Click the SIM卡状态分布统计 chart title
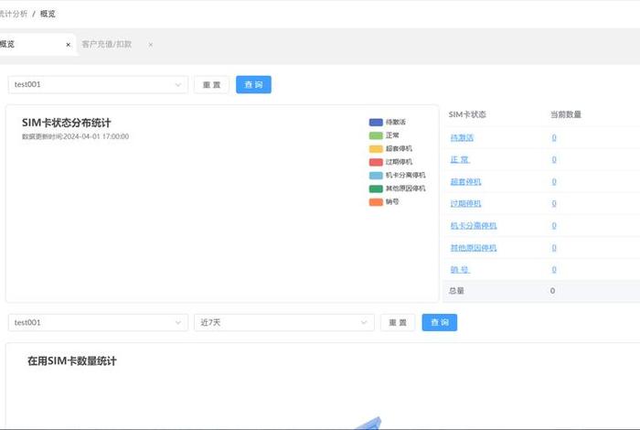The height and width of the screenshot is (430, 640). click(x=66, y=123)
